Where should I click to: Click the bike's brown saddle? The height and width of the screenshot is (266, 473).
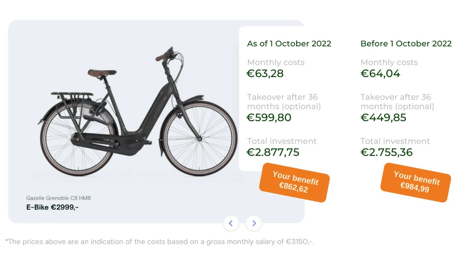[x=102, y=73]
